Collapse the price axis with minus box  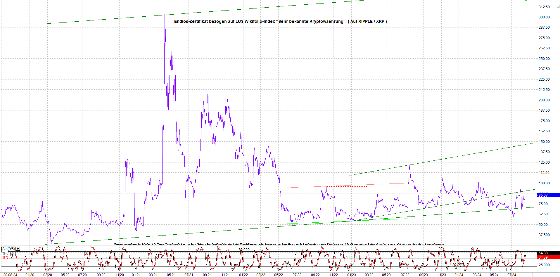pos(558,6)
